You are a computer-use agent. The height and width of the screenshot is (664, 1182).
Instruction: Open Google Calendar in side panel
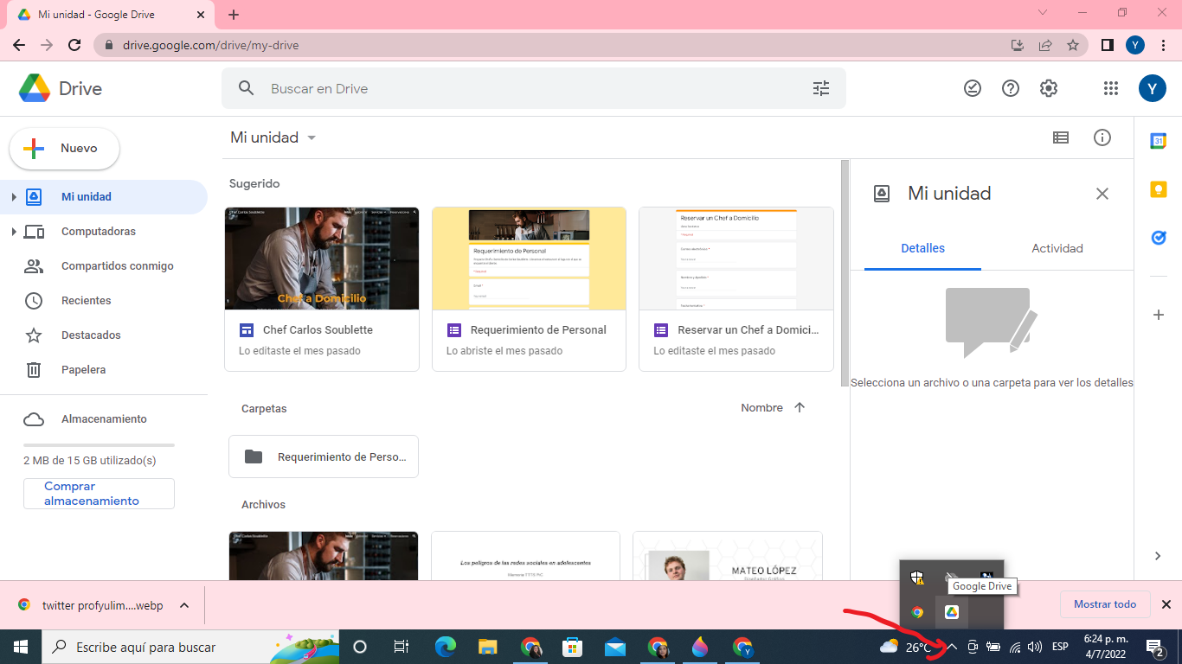tap(1159, 141)
